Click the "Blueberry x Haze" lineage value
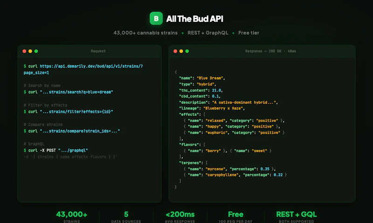Viewport: 373px width, 223px height. (223, 108)
